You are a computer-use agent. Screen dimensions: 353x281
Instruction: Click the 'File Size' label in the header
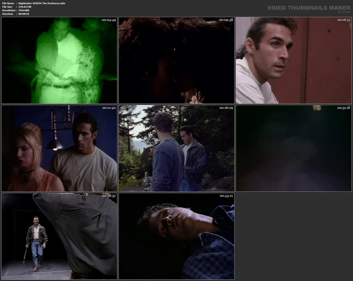[7, 7]
